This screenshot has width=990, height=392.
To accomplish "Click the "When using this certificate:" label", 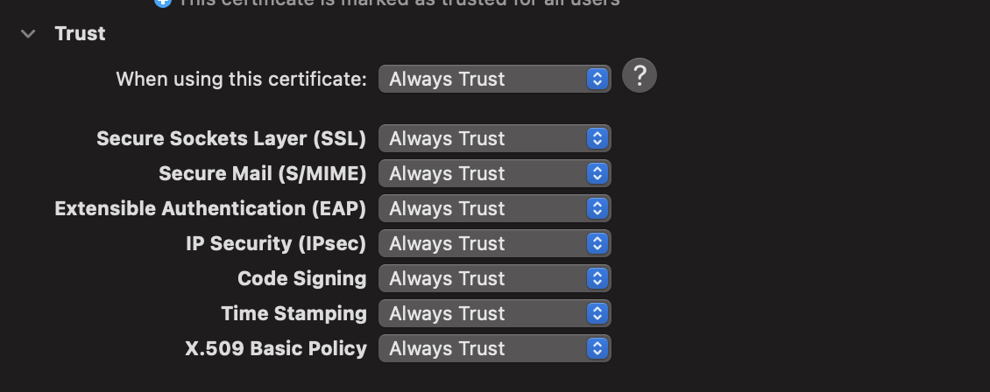I will (241, 79).
